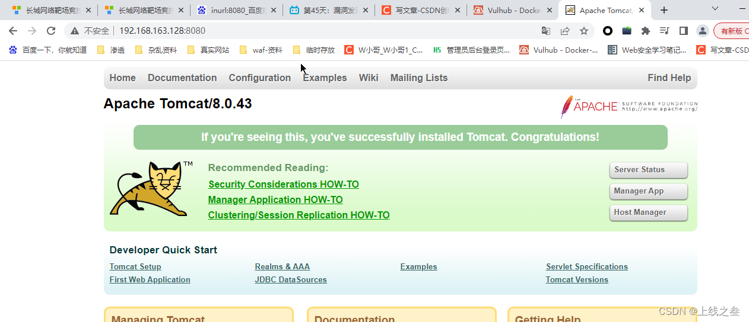
Task: Click the Tomcat cat mascot image
Action: (x=151, y=189)
